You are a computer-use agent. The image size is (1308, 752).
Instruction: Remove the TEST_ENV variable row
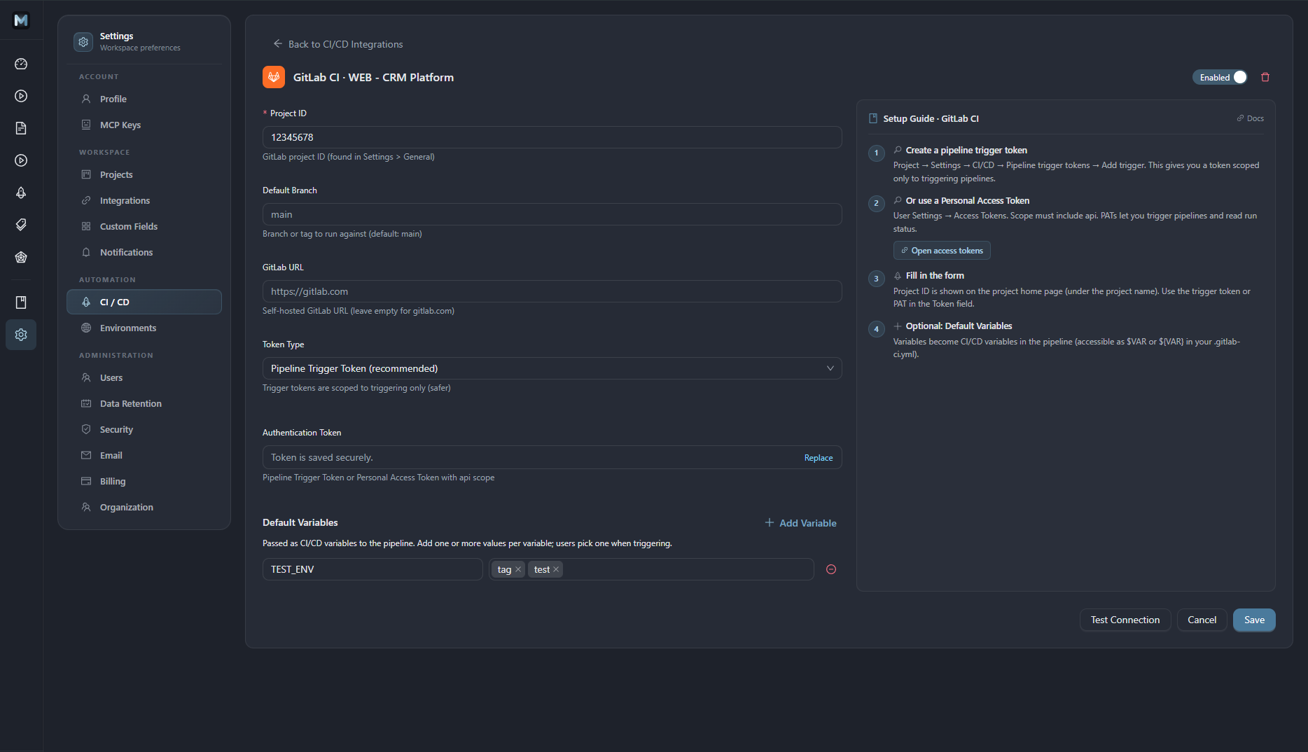click(831, 569)
